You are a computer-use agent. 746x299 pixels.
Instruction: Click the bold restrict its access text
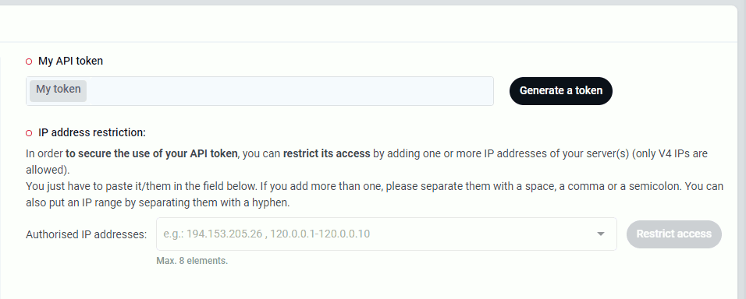click(326, 153)
